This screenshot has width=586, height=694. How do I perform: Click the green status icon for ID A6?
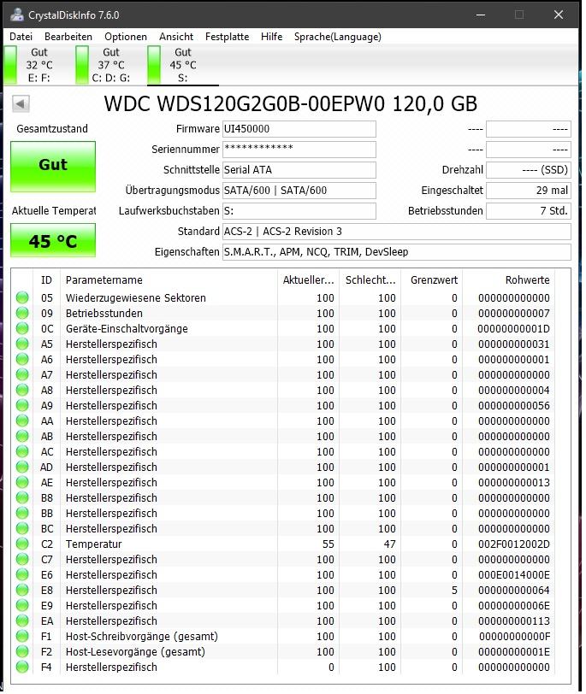click(22, 359)
